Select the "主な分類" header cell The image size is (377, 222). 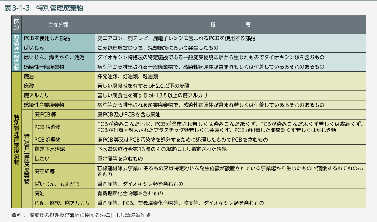58,25
